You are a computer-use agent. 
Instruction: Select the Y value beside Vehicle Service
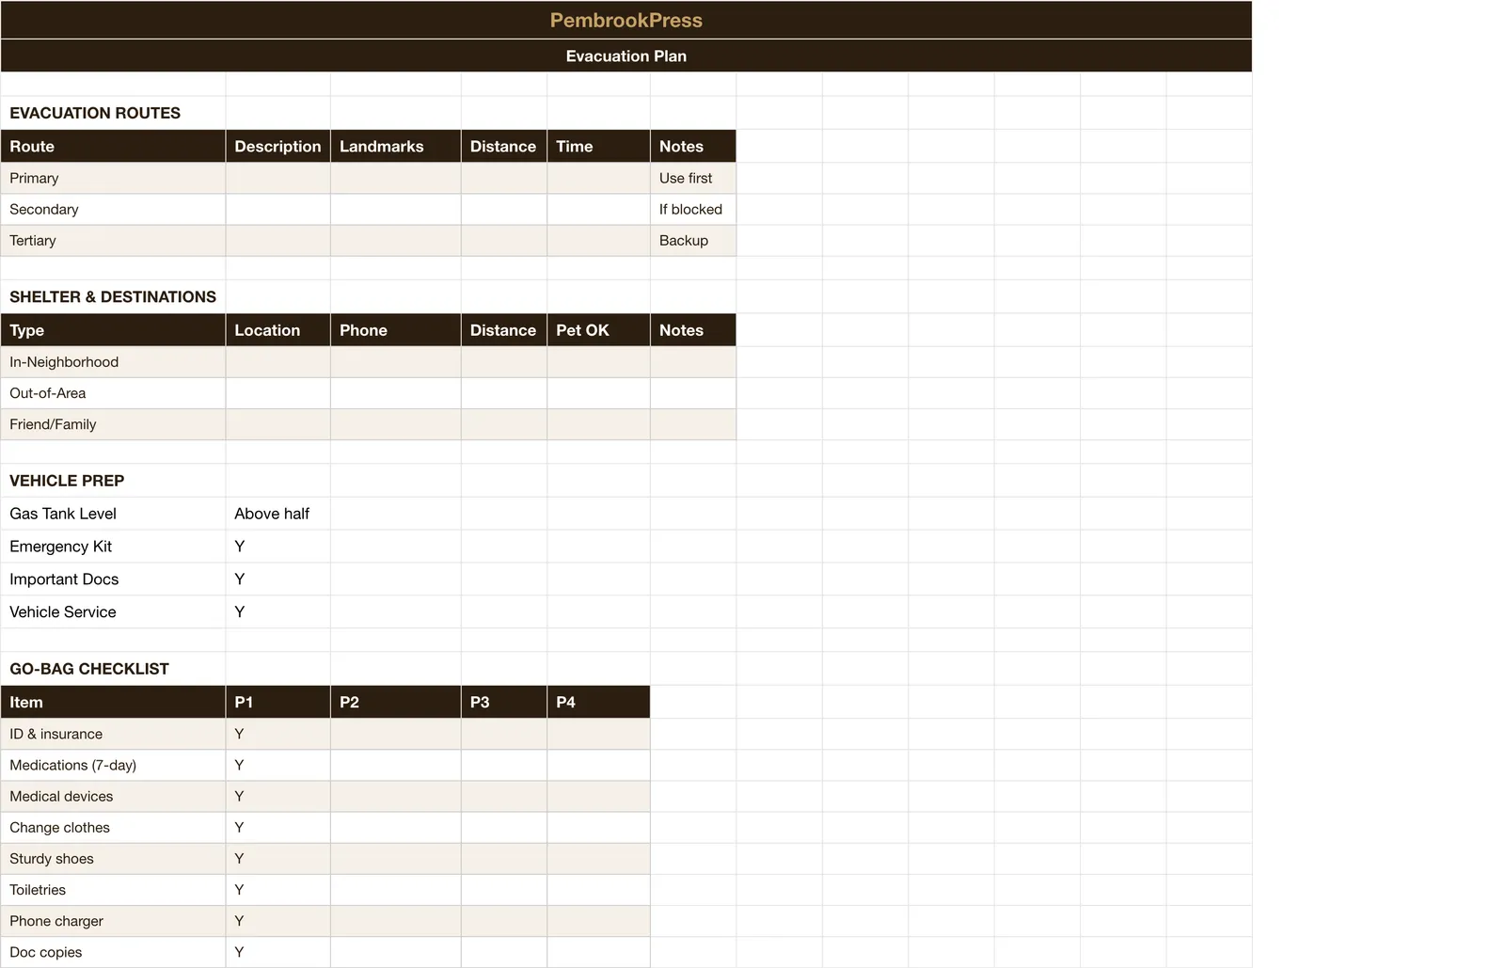coord(277,612)
